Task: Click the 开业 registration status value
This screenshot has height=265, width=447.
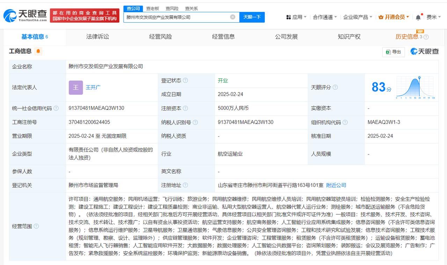Action: point(223,81)
